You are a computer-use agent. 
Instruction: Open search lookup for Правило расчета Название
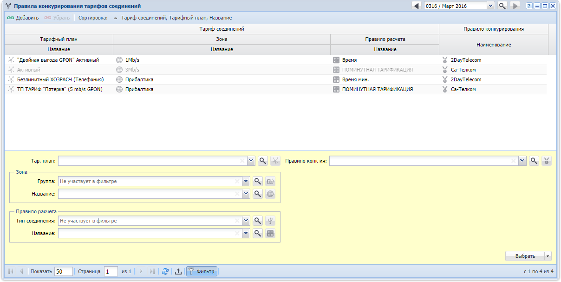pyautogui.click(x=258, y=233)
